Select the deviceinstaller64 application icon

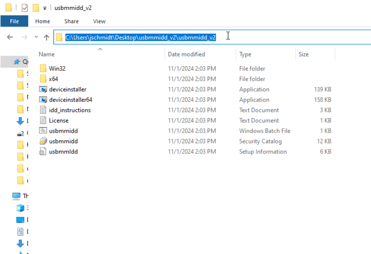(43, 99)
